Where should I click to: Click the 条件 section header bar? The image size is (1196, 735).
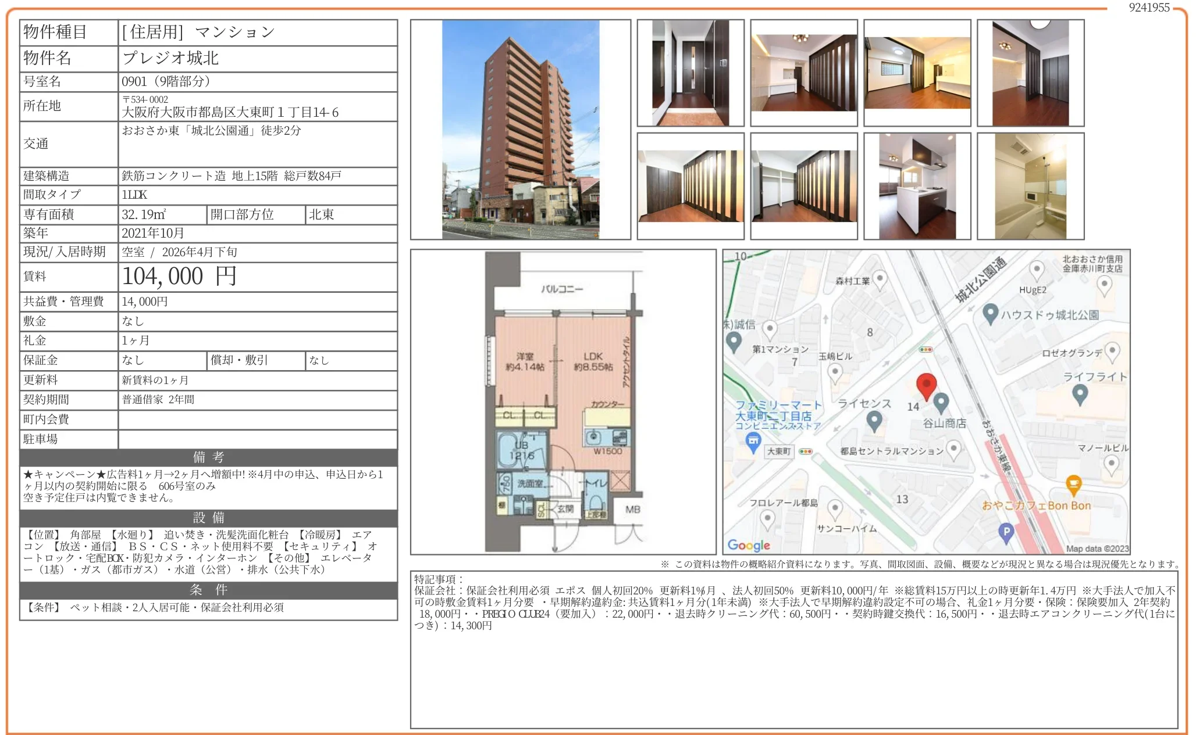[208, 590]
